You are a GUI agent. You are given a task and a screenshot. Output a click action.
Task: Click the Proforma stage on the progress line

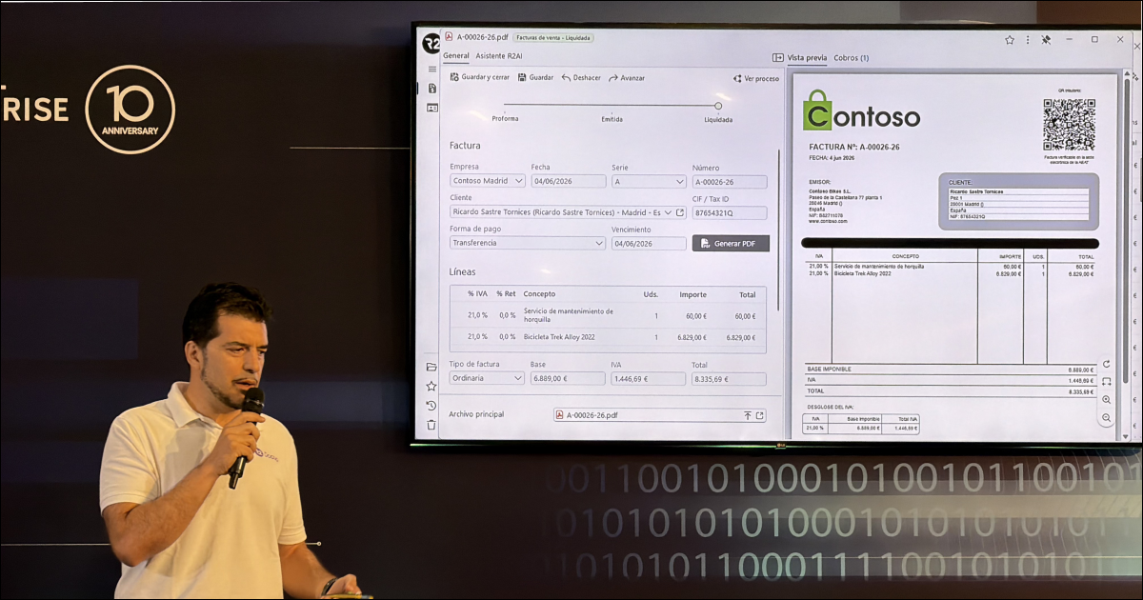coord(505,119)
